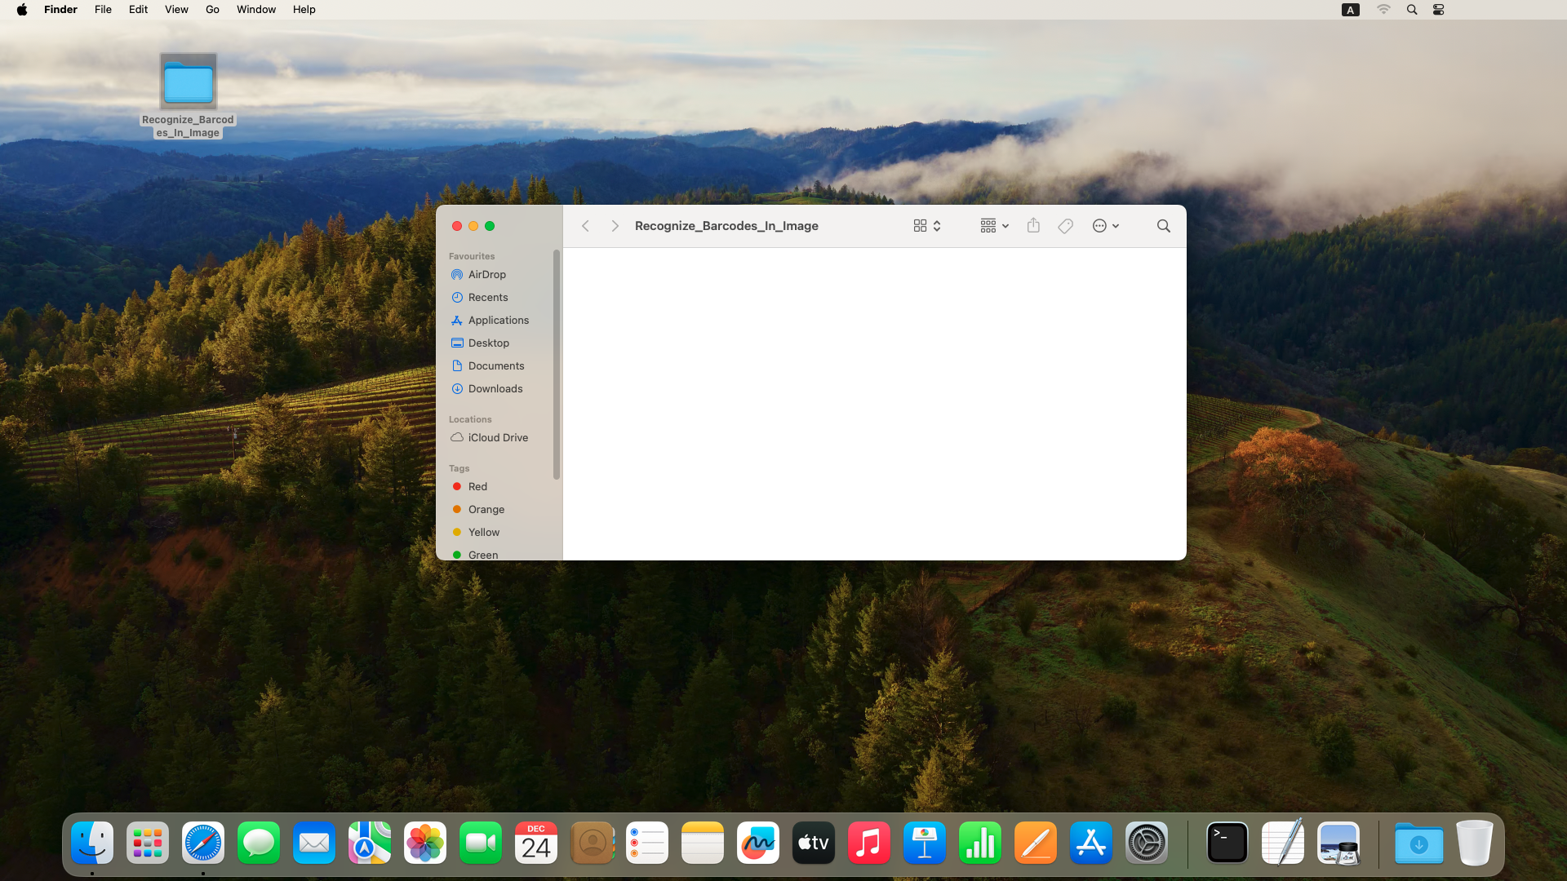This screenshot has width=1567, height=881.
Task: Go to iCloud Drive location
Action: tap(497, 438)
